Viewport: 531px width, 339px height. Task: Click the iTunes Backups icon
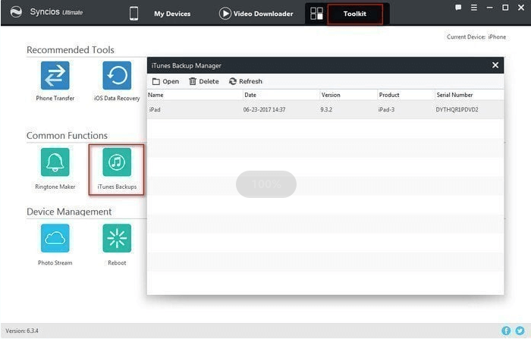(x=117, y=162)
